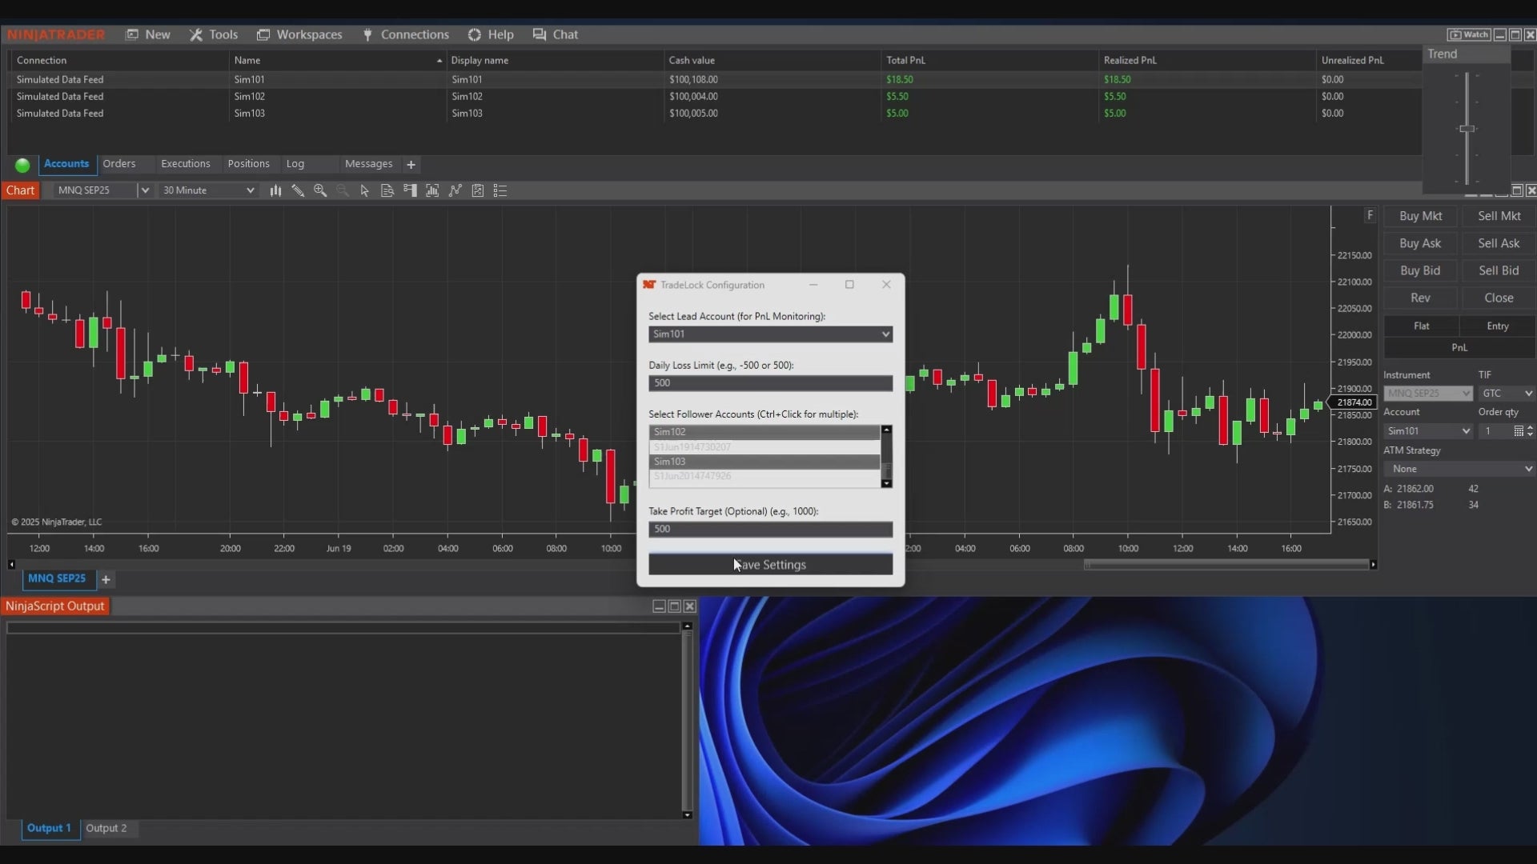
Task: Select the cursor pointer icon
Action: [x=365, y=190]
